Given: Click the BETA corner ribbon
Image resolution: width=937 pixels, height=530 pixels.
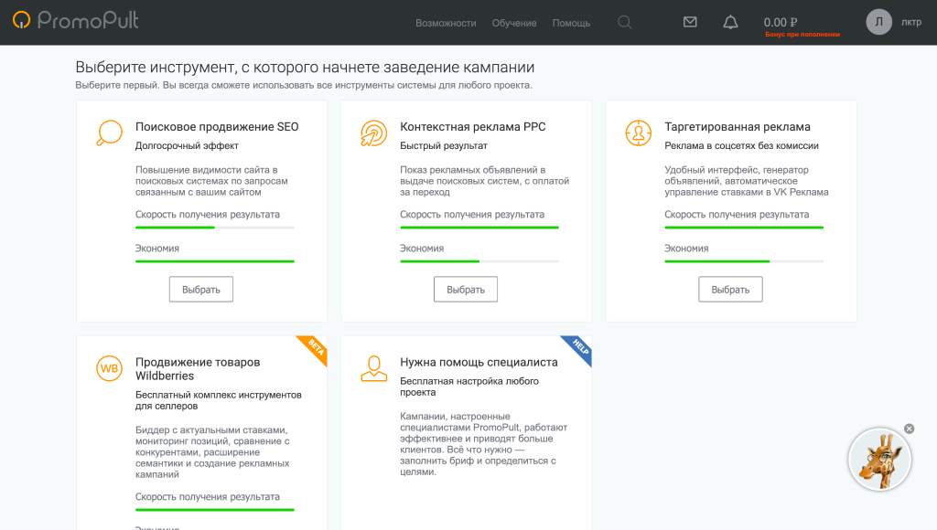Looking at the screenshot, I should [313, 350].
